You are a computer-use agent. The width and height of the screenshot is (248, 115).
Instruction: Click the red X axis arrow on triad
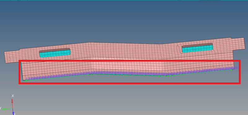point(12,103)
